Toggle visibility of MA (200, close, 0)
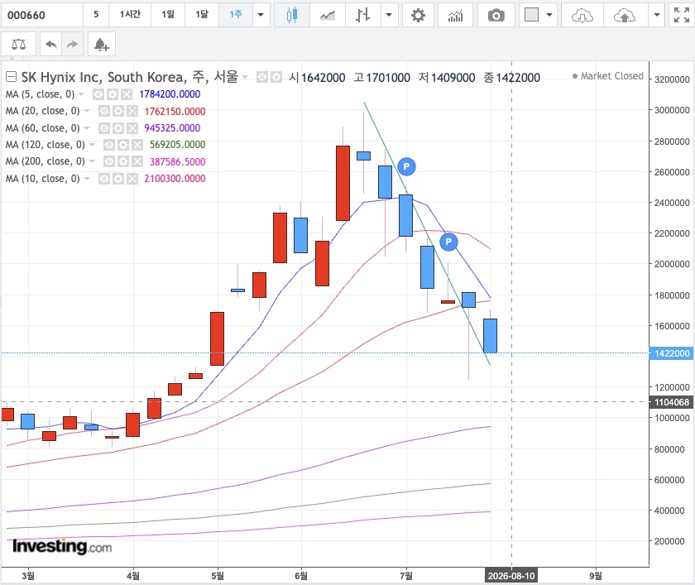Screen dimensions: 695x585 pos(109,161)
